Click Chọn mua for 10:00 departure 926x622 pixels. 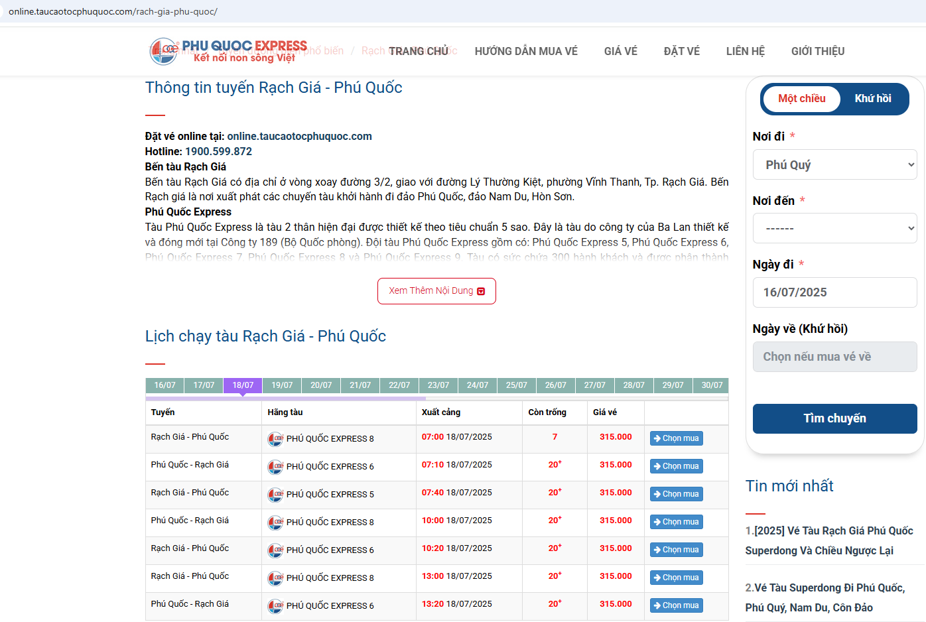point(676,522)
